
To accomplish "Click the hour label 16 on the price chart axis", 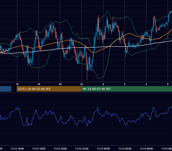I will (x=17, y=84).
